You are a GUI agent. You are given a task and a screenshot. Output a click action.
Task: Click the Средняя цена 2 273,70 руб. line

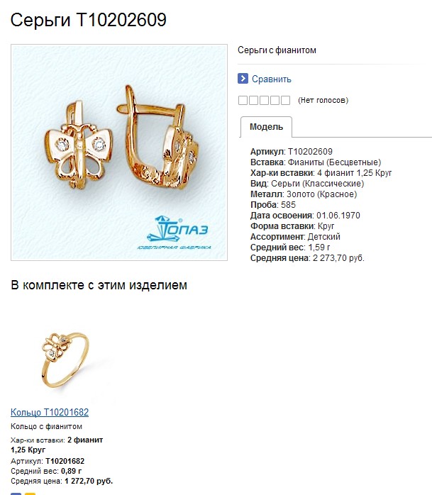pos(307,258)
